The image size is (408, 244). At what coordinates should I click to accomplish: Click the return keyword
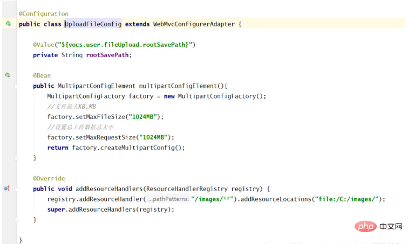(x=58, y=148)
